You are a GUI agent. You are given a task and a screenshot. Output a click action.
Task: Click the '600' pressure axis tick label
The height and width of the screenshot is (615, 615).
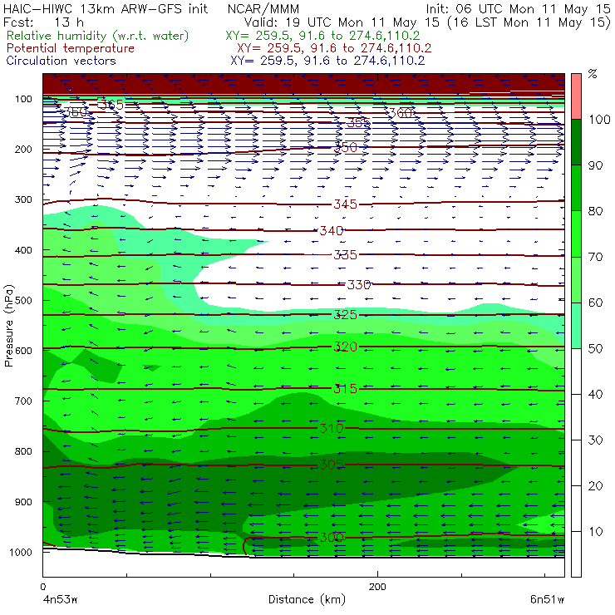point(23,350)
